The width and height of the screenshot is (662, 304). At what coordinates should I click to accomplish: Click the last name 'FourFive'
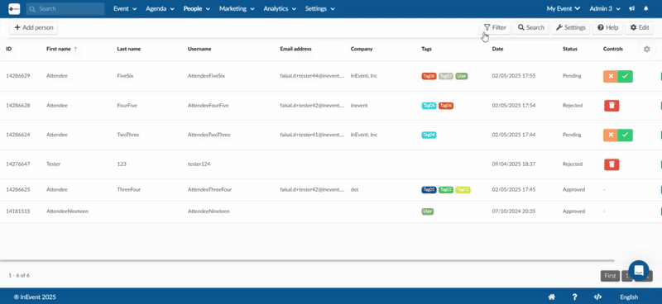tap(127, 106)
